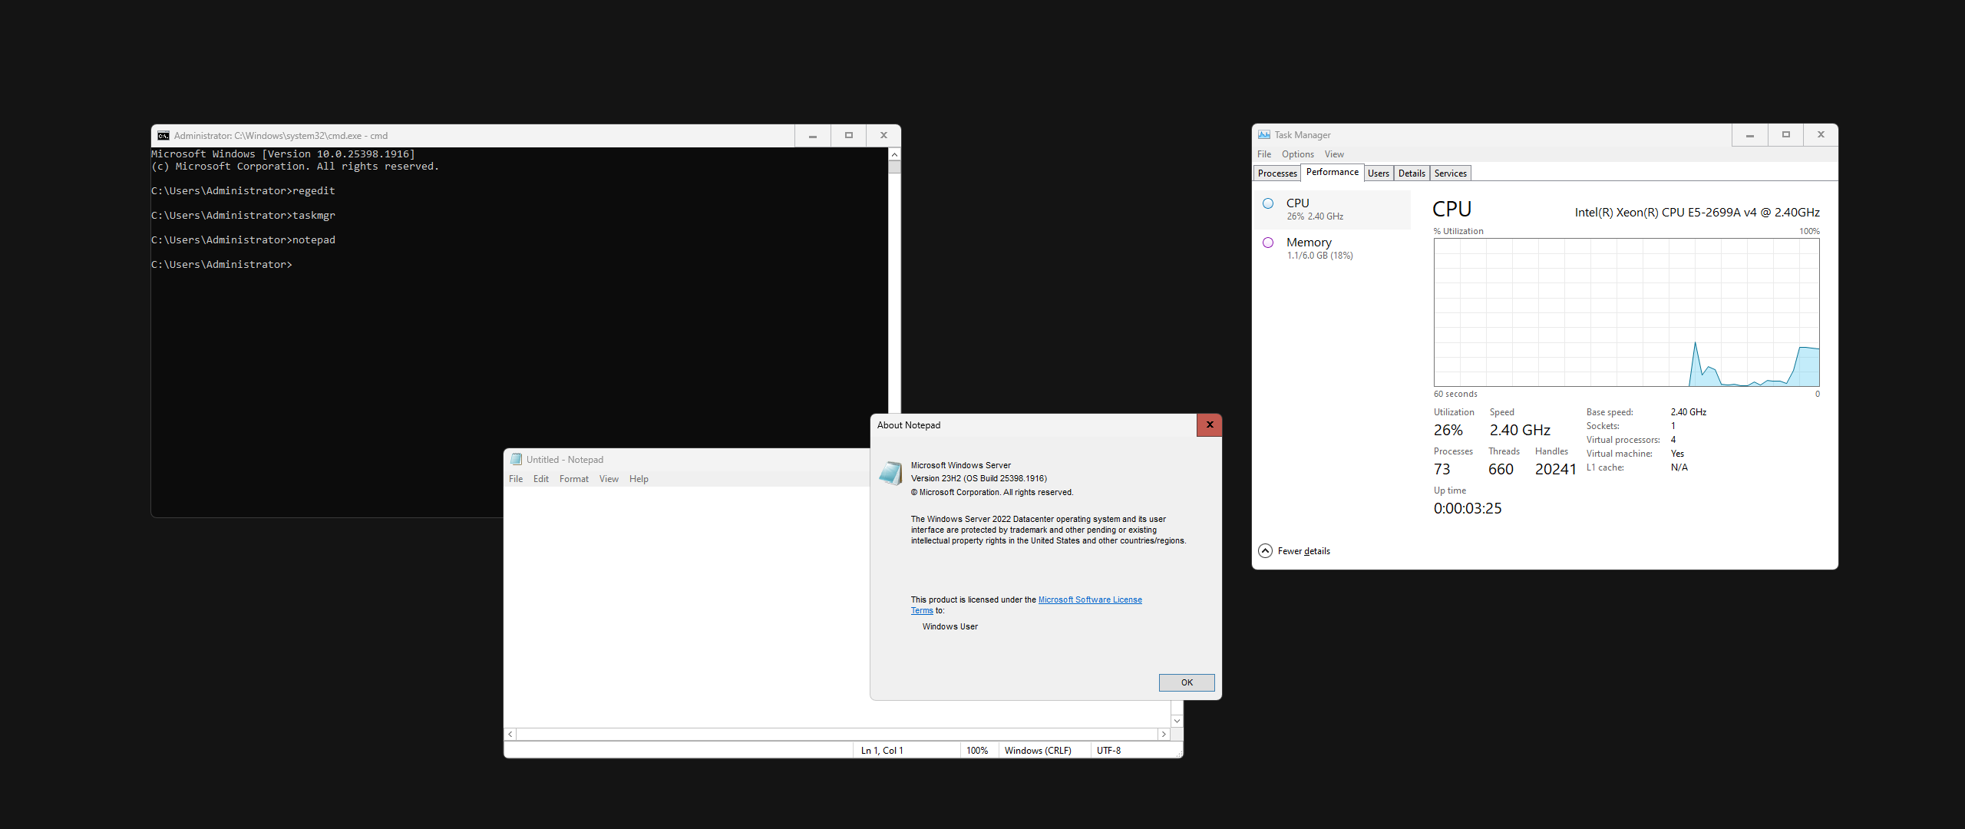Switch to the Details tab
The width and height of the screenshot is (1965, 829).
coord(1412,173)
